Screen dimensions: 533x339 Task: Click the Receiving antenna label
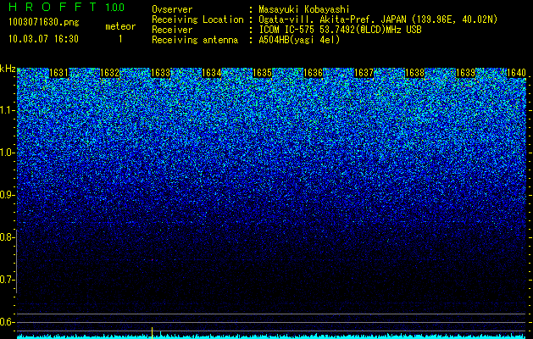[x=195, y=40]
